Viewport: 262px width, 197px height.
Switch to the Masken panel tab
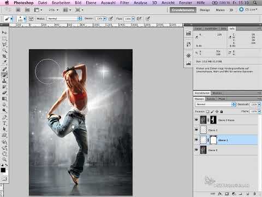click(217, 93)
